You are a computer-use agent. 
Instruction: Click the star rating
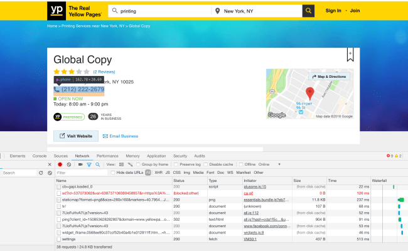point(72,72)
